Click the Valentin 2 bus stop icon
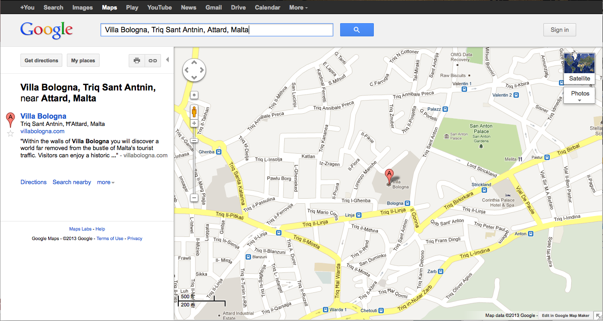The width and height of the screenshot is (603, 321). point(516,95)
